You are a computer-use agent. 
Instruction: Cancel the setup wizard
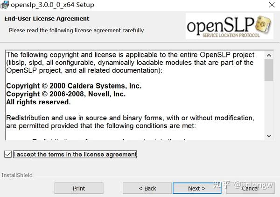coord(250,188)
